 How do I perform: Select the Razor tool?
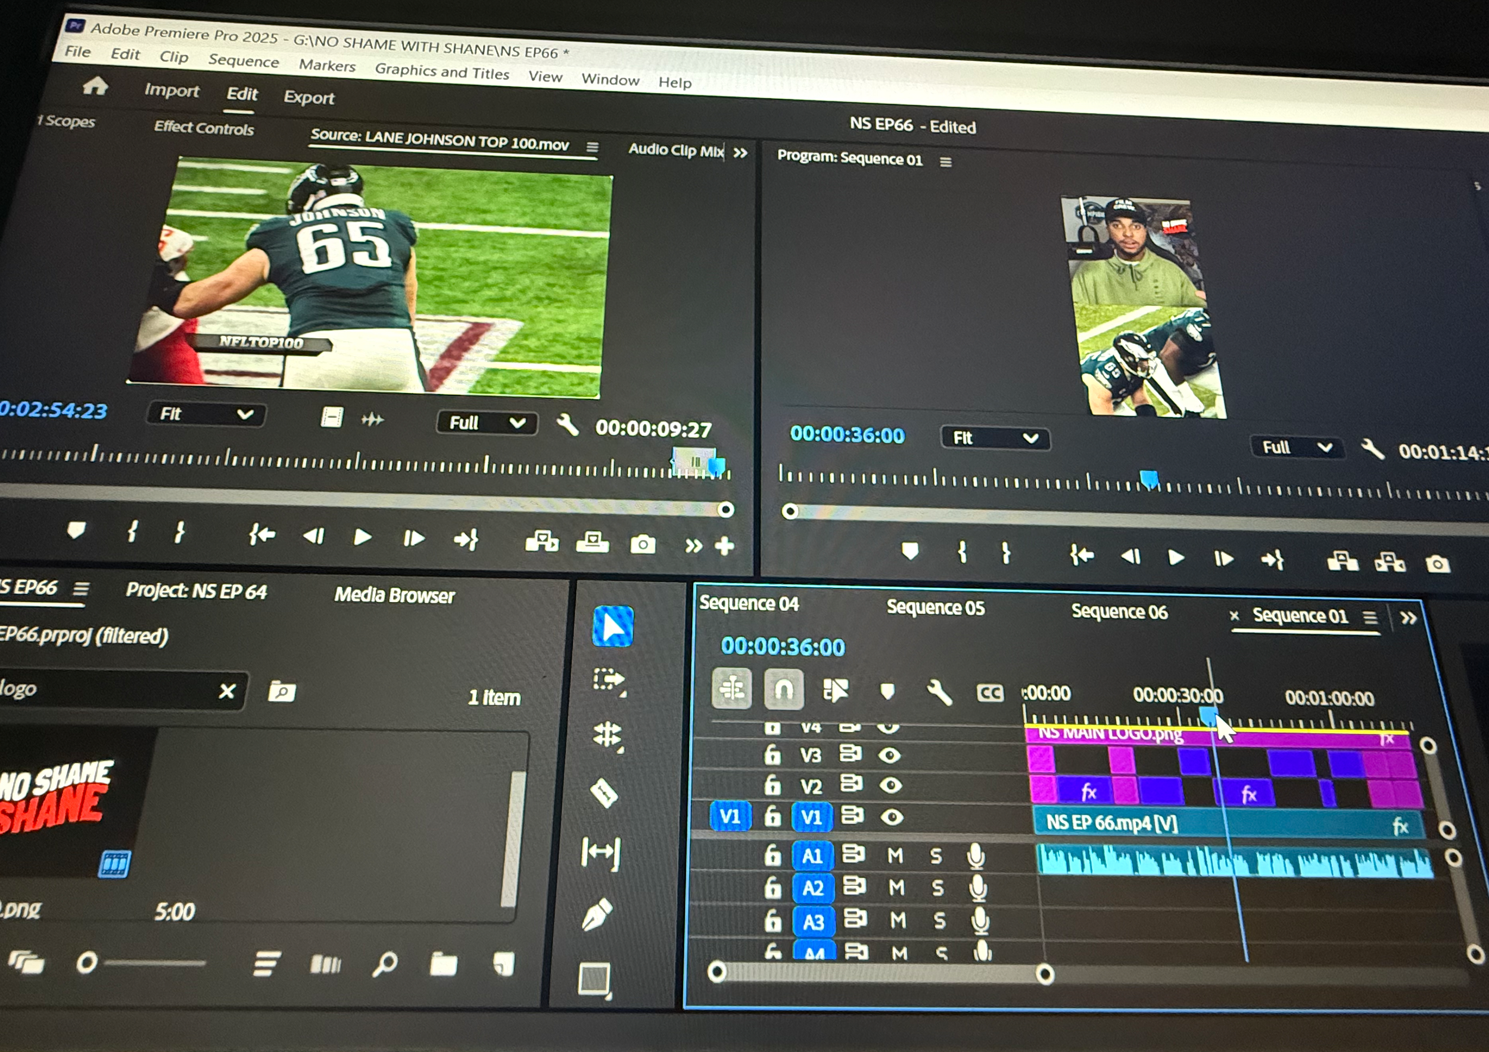pyautogui.click(x=605, y=793)
